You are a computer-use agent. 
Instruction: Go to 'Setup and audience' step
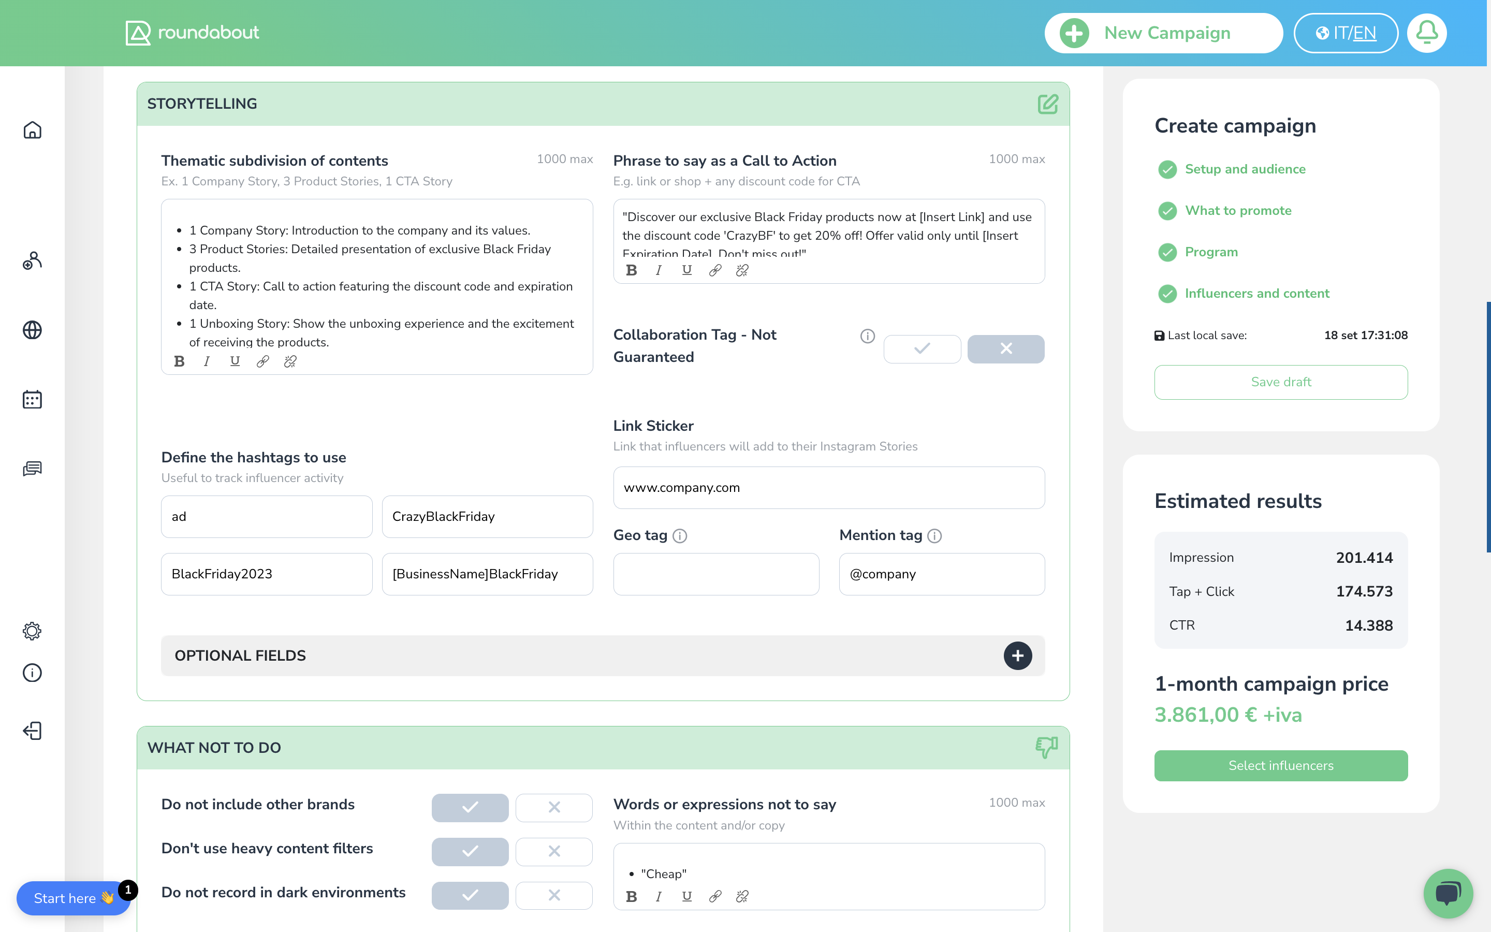1245,169
